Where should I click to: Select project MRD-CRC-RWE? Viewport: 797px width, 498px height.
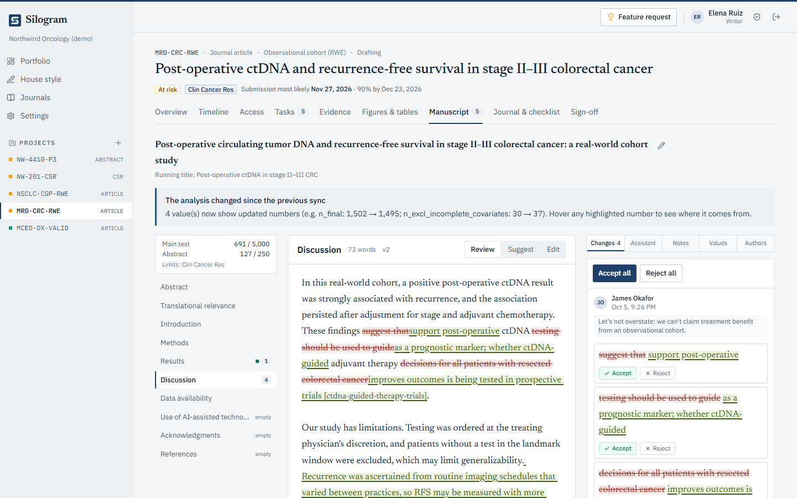click(x=66, y=211)
